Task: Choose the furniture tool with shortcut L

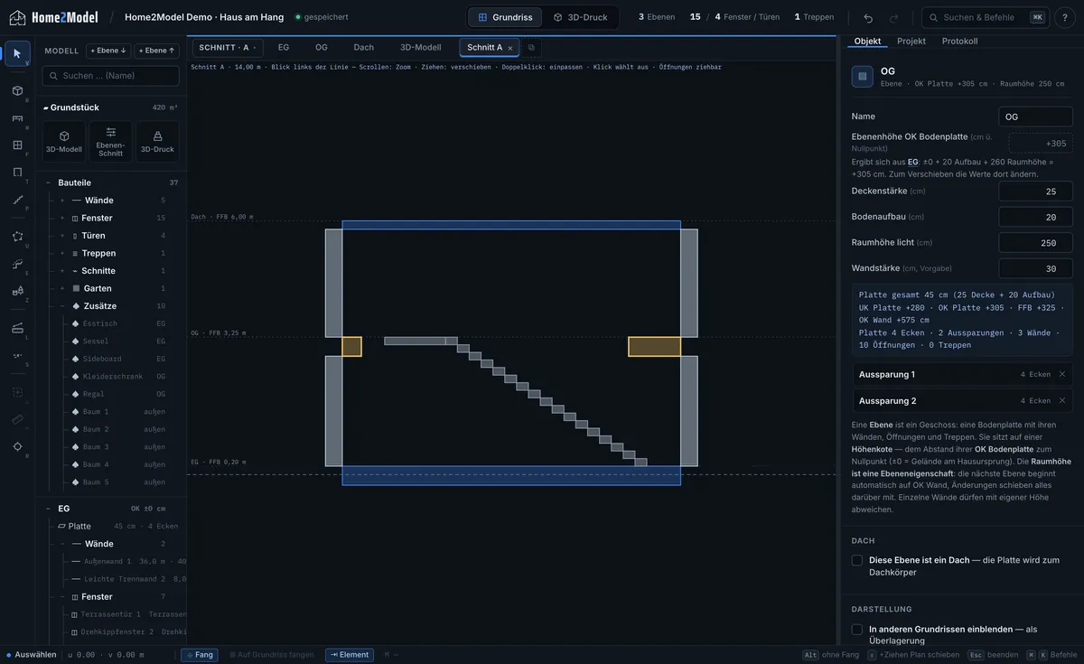Action: click(x=17, y=328)
